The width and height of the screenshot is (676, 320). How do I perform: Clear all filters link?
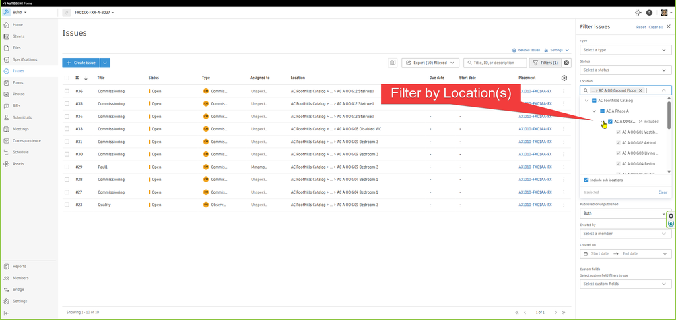point(656,27)
